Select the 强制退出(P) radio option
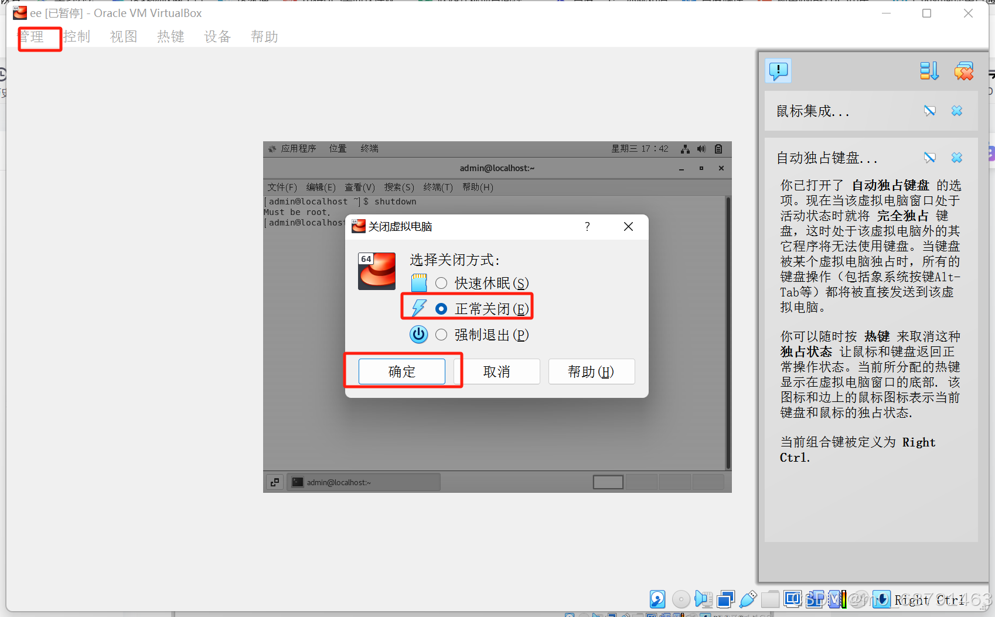 441,335
